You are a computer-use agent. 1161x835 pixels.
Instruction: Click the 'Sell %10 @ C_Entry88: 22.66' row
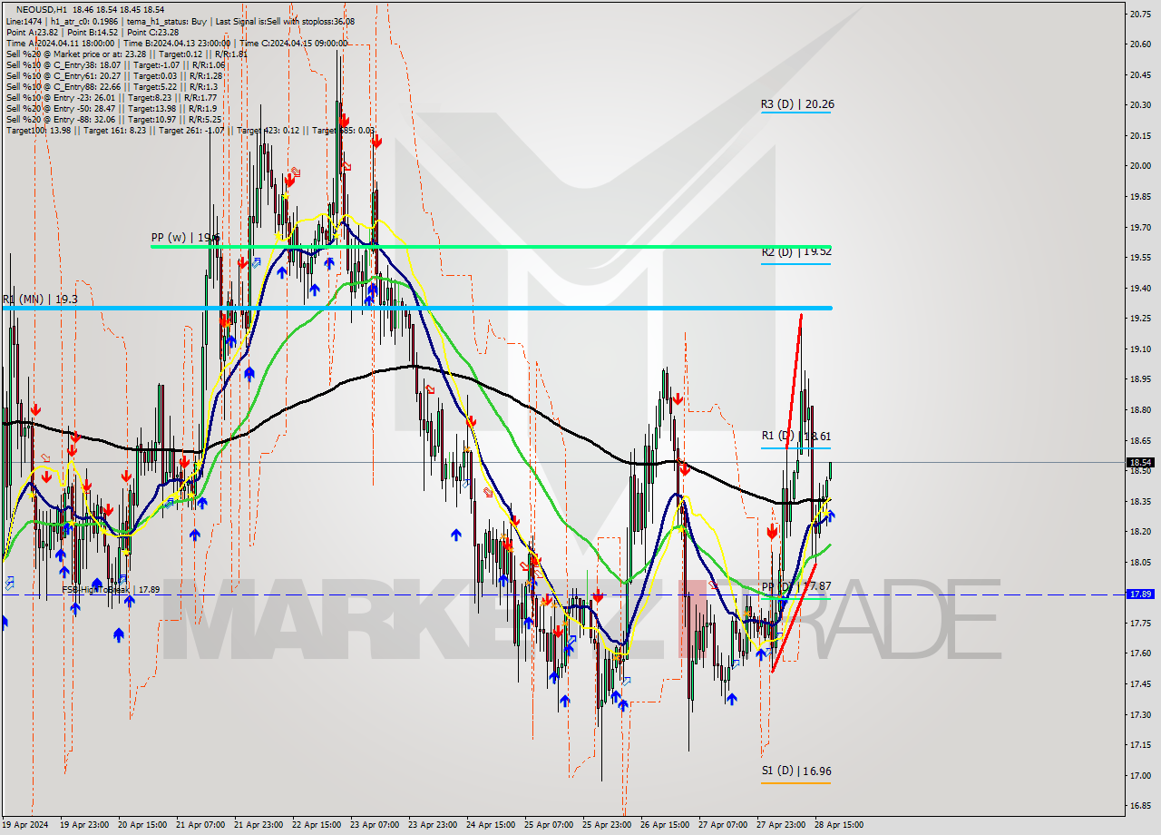pyautogui.click(x=112, y=86)
